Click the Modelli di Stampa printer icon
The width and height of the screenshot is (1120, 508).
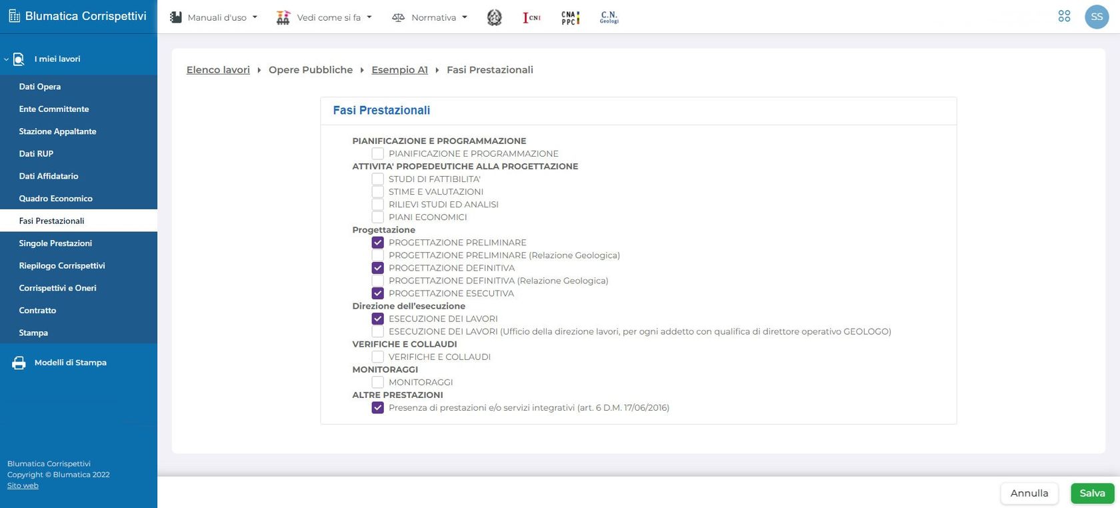coord(19,363)
